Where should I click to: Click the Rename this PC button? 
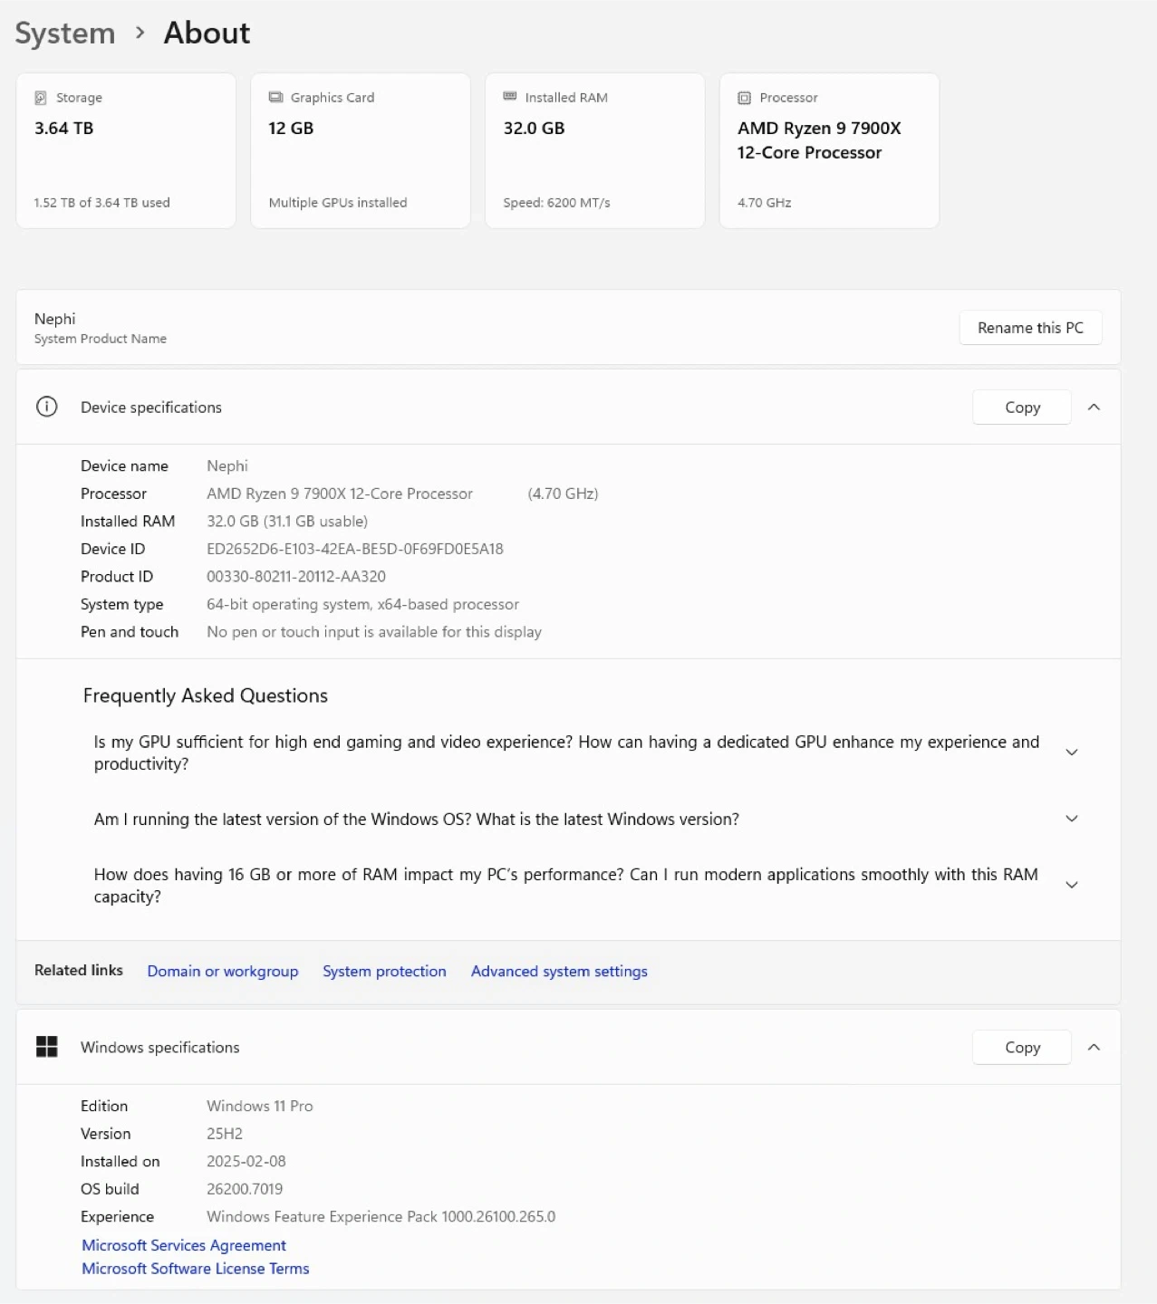click(1030, 328)
